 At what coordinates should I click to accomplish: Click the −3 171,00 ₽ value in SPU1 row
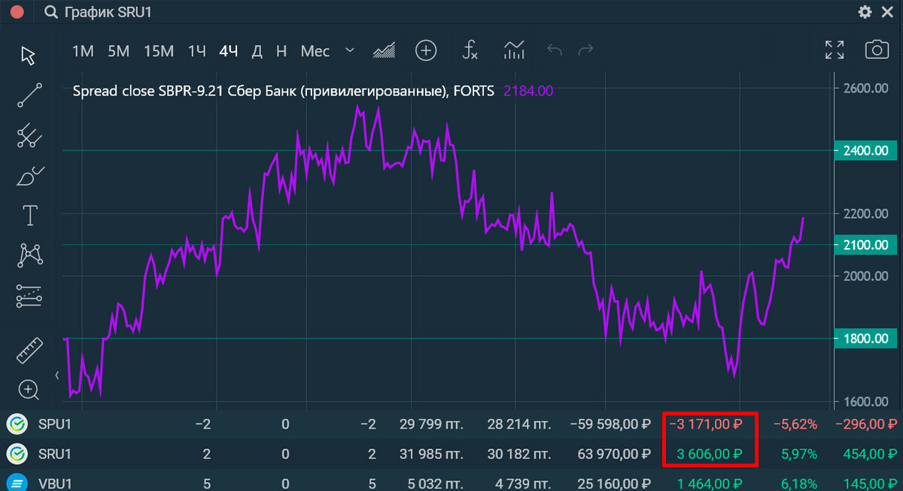(x=705, y=424)
